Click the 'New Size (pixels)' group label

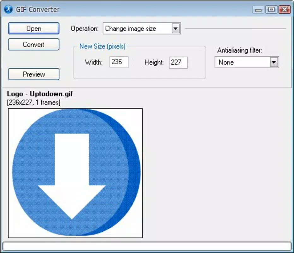tap(103, 46)
